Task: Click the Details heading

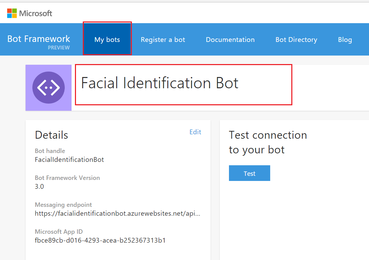Action: click(x=51, y=135)
